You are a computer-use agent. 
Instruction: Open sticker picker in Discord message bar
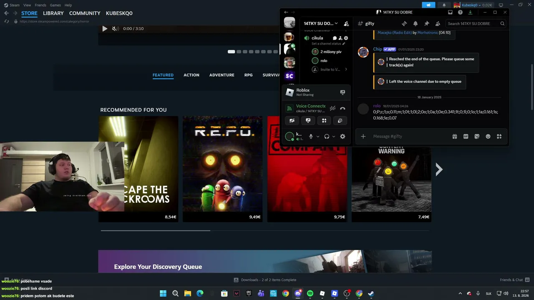point(477,136)
